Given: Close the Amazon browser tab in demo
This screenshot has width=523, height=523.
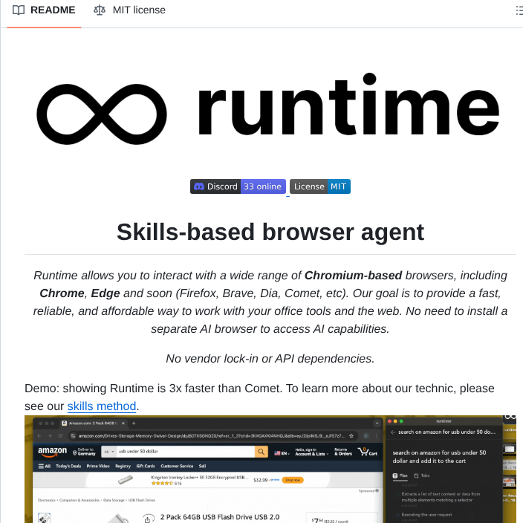Looking at the screenshot, I should 123,423.
